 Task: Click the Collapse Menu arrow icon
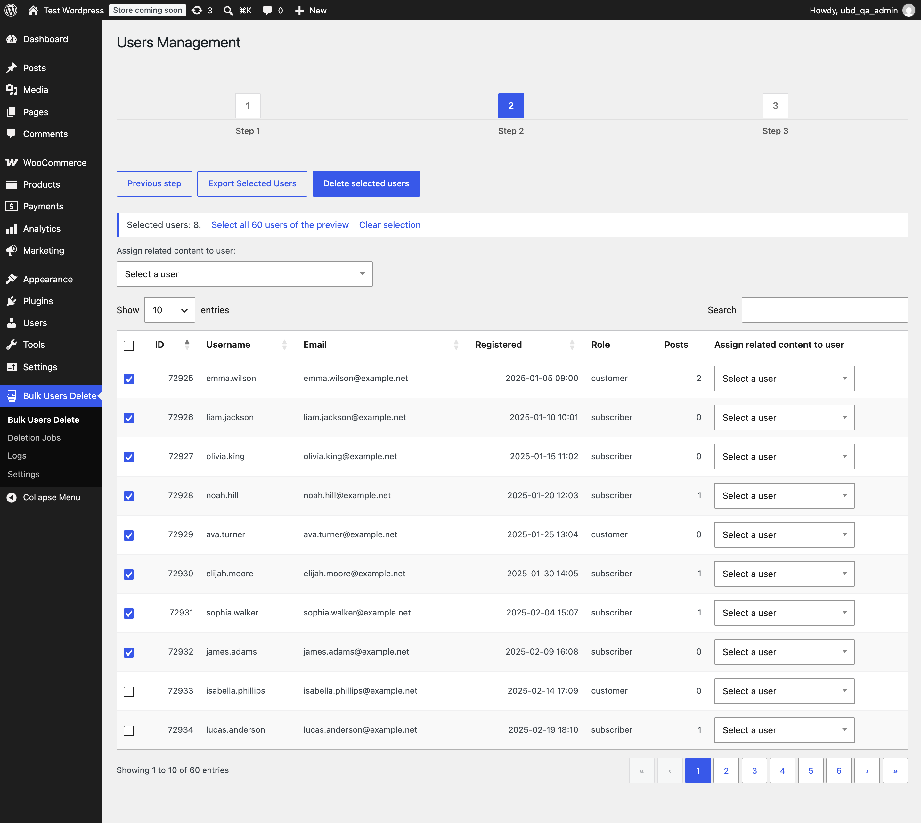click(x=12, y=497)
